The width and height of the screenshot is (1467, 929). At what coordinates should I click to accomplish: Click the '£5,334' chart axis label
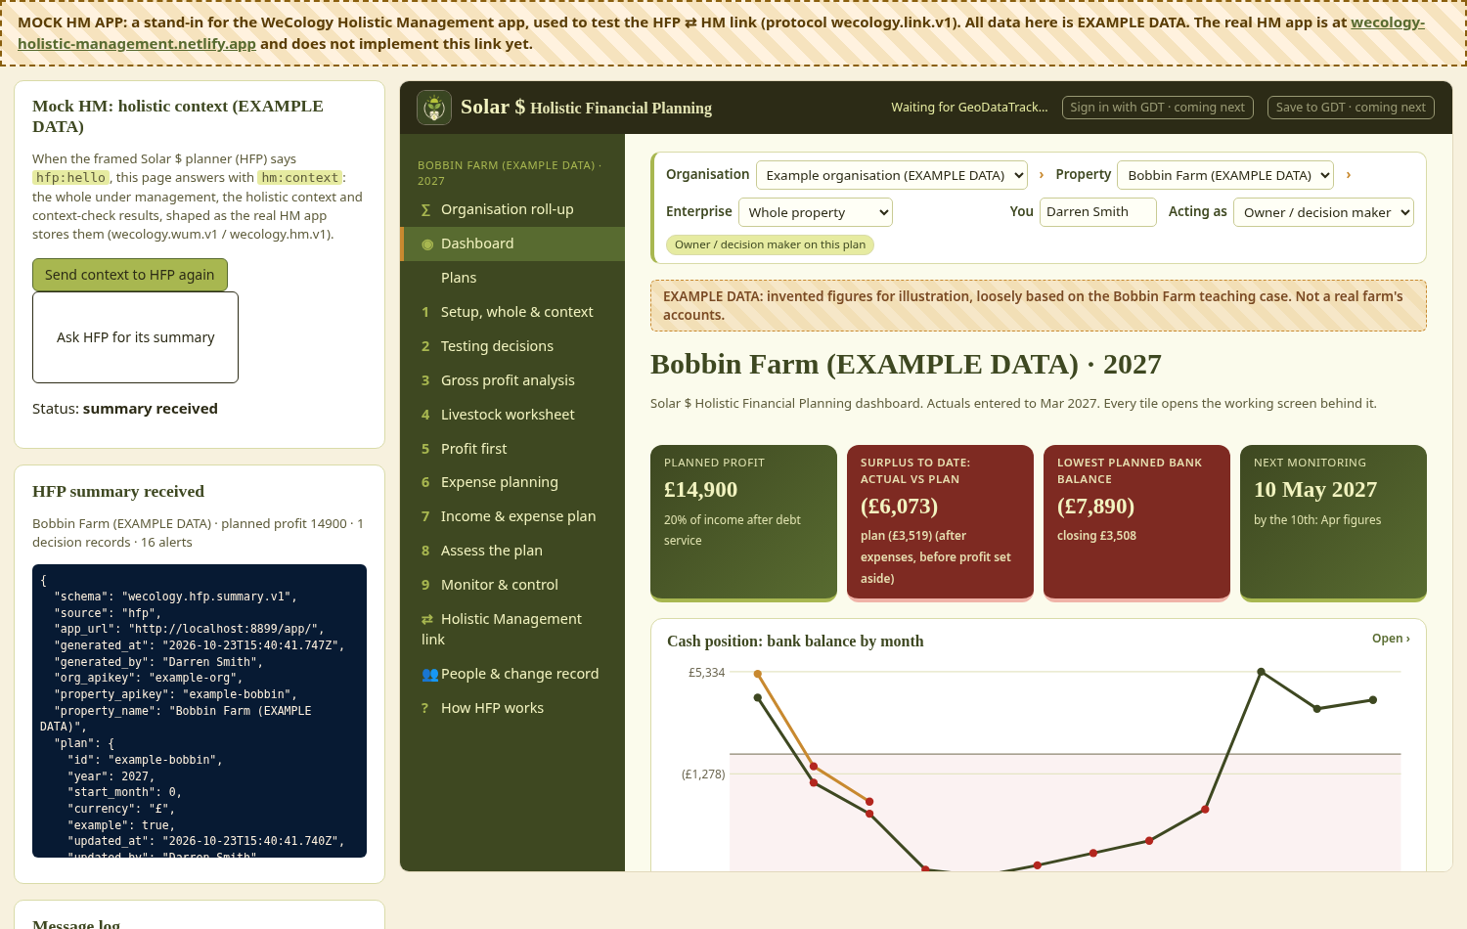[707, 673]
